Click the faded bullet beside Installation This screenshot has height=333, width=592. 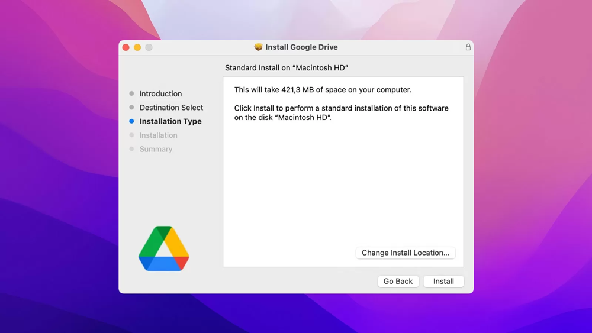(x=131, y=135)
